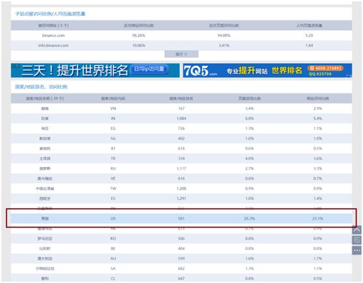
Task: Click the VN country code row
Action: (x=181, y=108)
